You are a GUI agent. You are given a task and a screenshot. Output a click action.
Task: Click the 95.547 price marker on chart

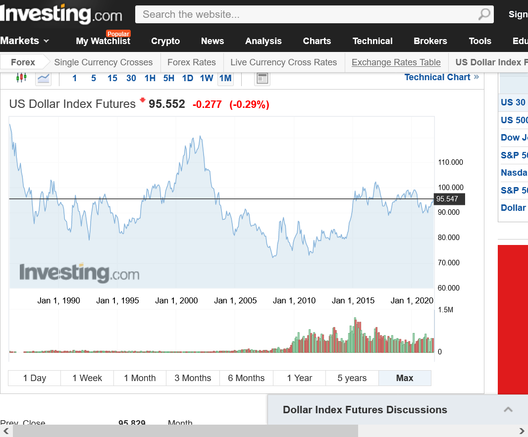click(450, 199)
